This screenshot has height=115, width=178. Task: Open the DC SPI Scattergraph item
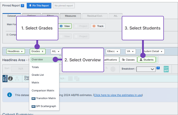(44, 106)
